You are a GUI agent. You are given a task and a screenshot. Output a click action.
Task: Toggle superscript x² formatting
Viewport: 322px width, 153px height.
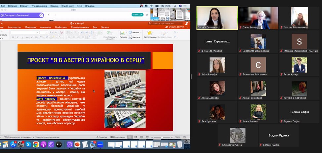coord(32,37)
